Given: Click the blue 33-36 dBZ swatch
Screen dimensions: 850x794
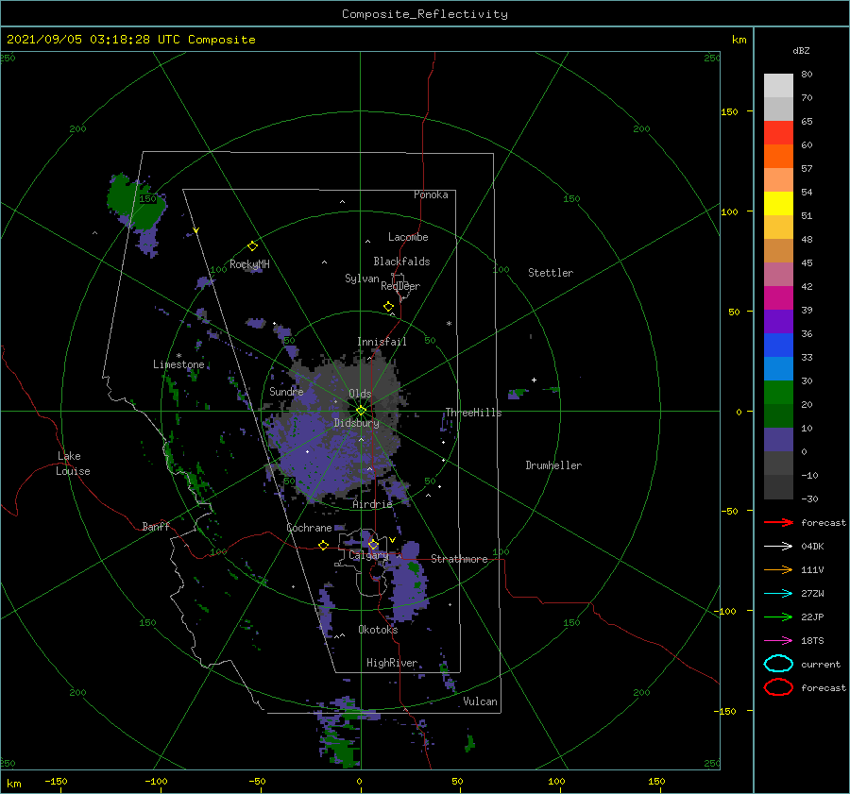Looking at the screenshot, I should pos(778,346).
